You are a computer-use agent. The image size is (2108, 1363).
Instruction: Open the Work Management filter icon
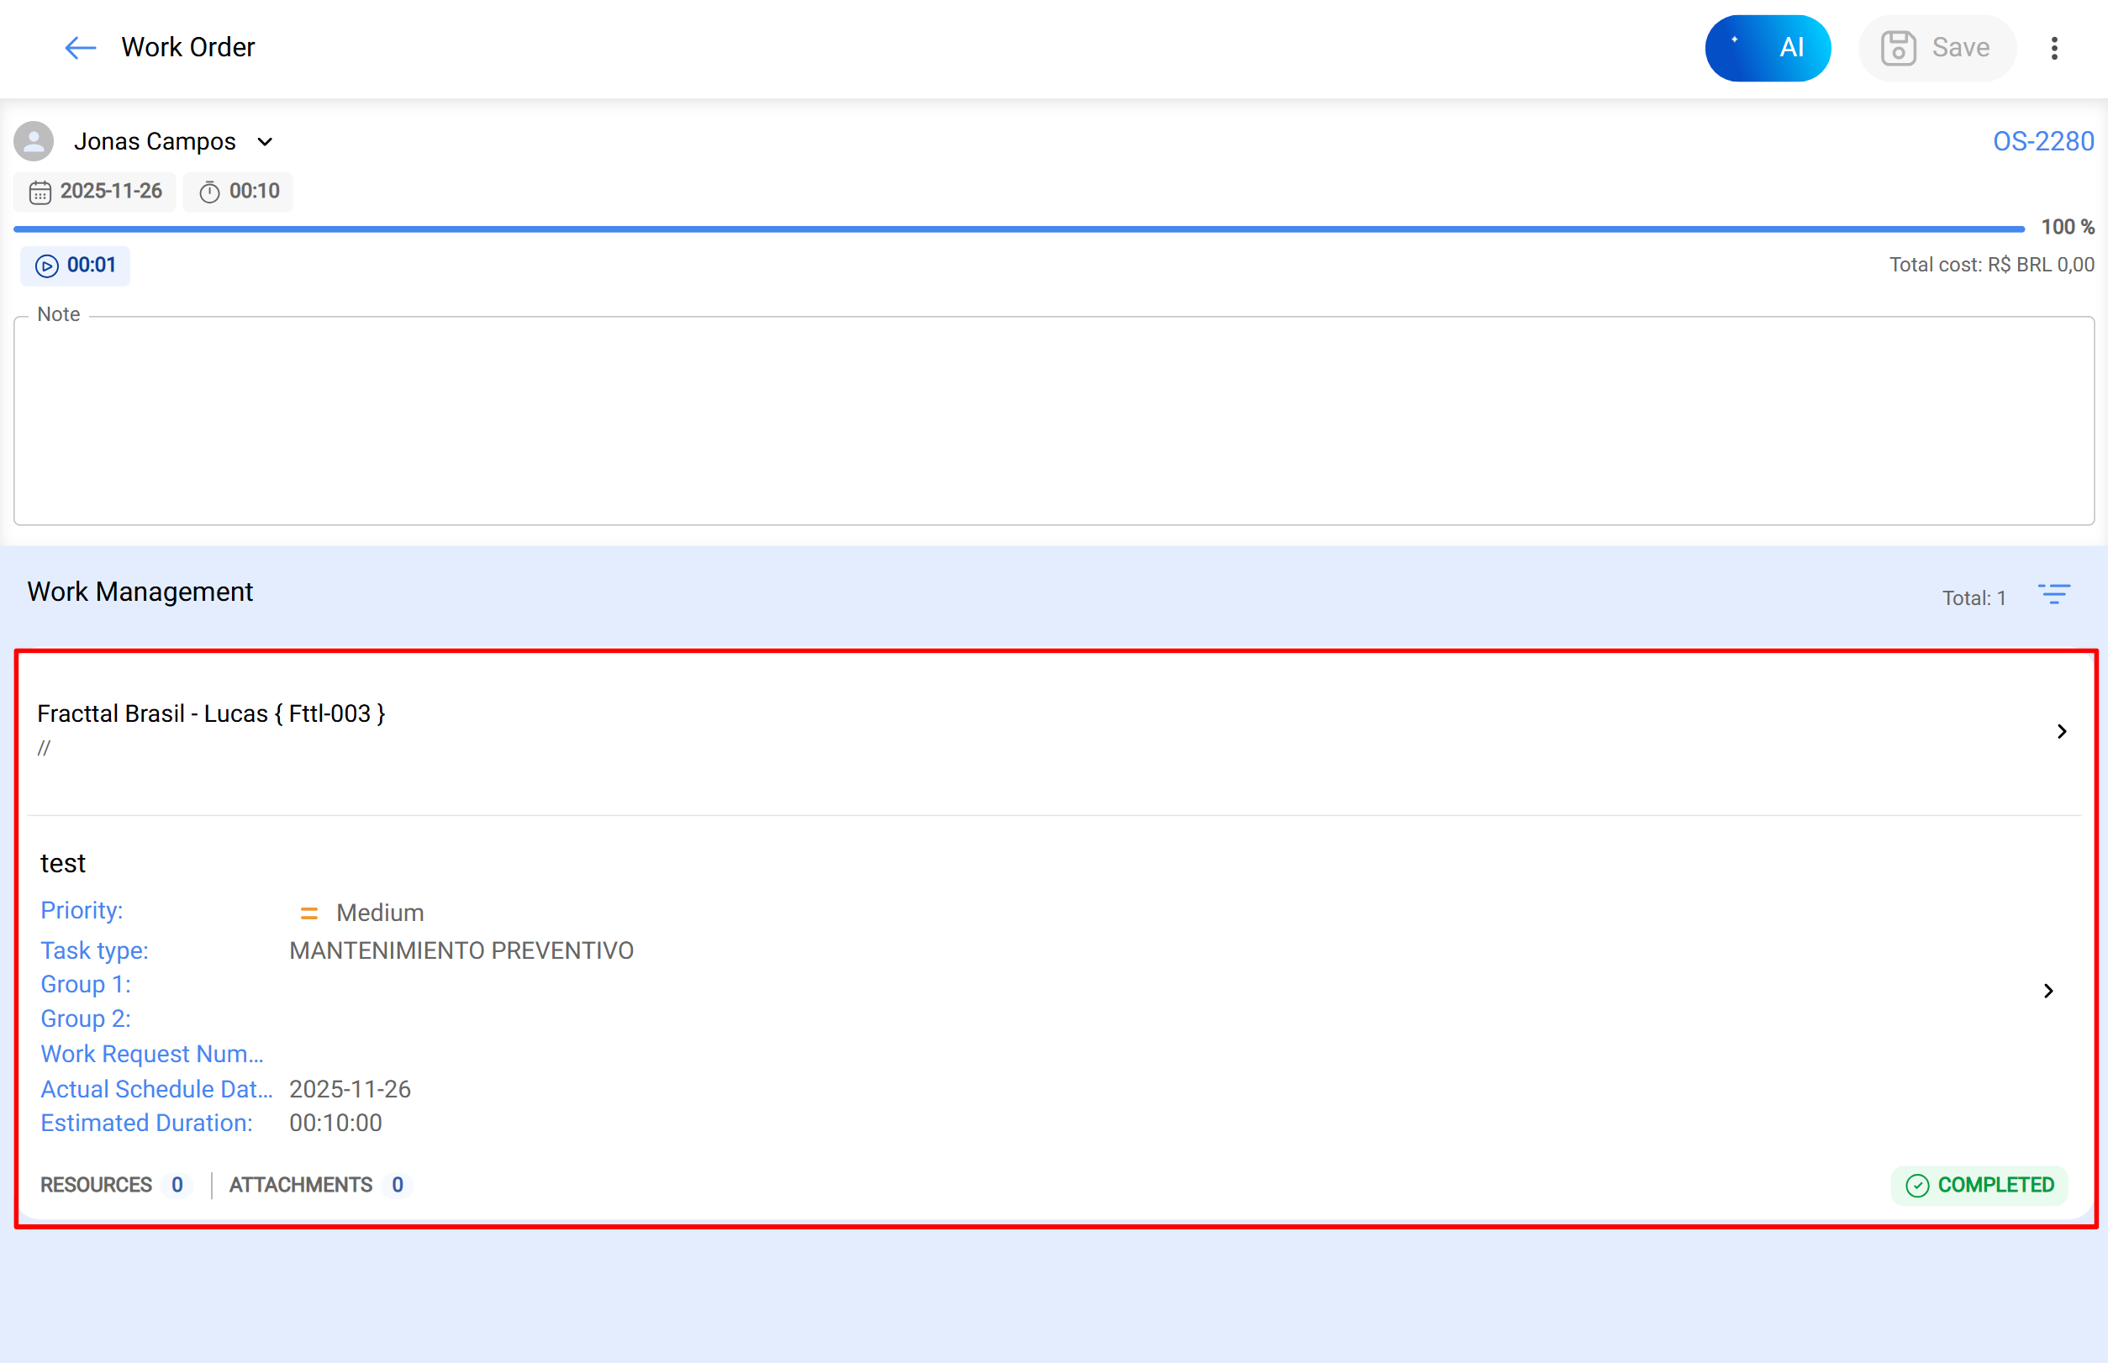[x=2054, y=594]
